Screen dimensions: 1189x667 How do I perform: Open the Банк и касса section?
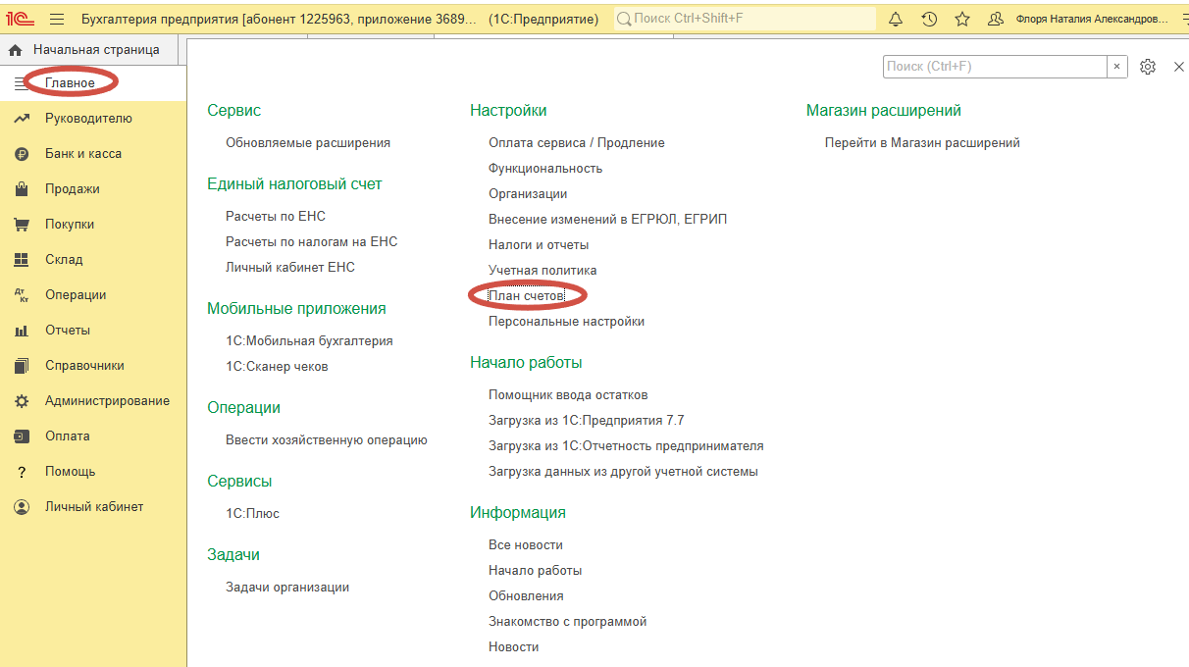click(x=82, y=154)
